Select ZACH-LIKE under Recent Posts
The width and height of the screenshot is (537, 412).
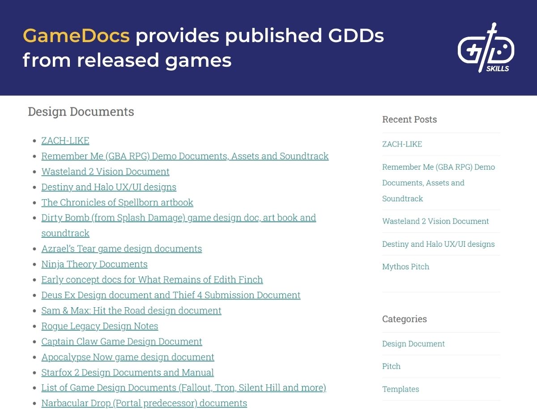401,144
